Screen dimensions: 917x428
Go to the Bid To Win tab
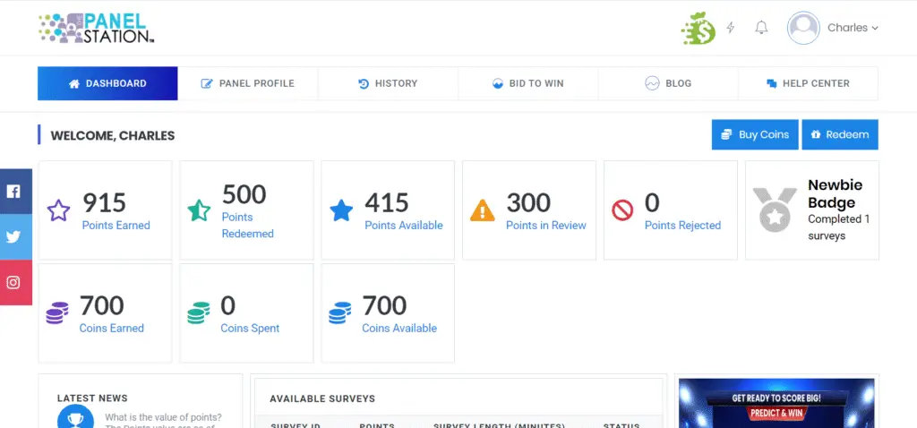[x=527, y=83]
